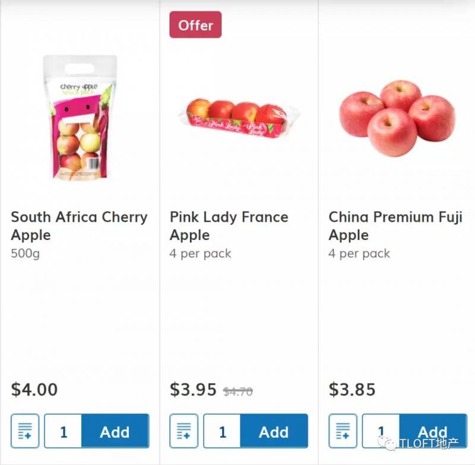Click quantity field for South Africa Cherry Apple
Viewport: 475px width, 465px height.
tap(63, 431)
